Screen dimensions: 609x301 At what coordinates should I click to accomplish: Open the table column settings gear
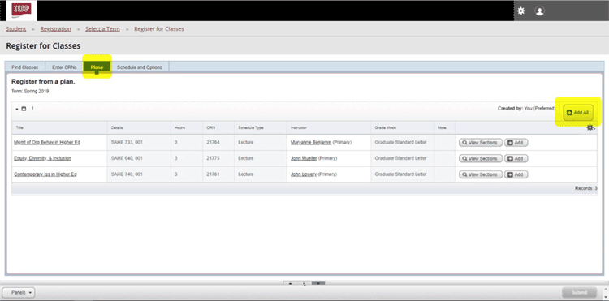coord(590,127)
